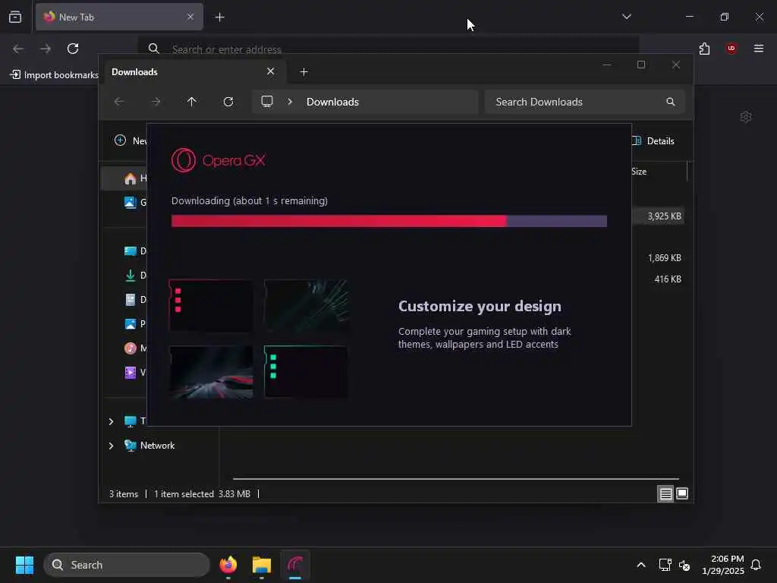Add a new File Explorer tab
This screenshot has width=777, height=583.
pyautogui.click(x=304, y=72)
